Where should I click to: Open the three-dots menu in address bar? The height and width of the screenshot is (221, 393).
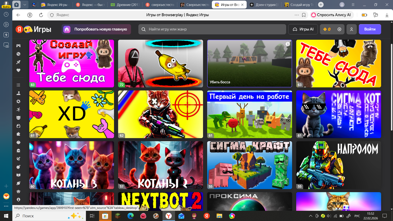point(297,15)
